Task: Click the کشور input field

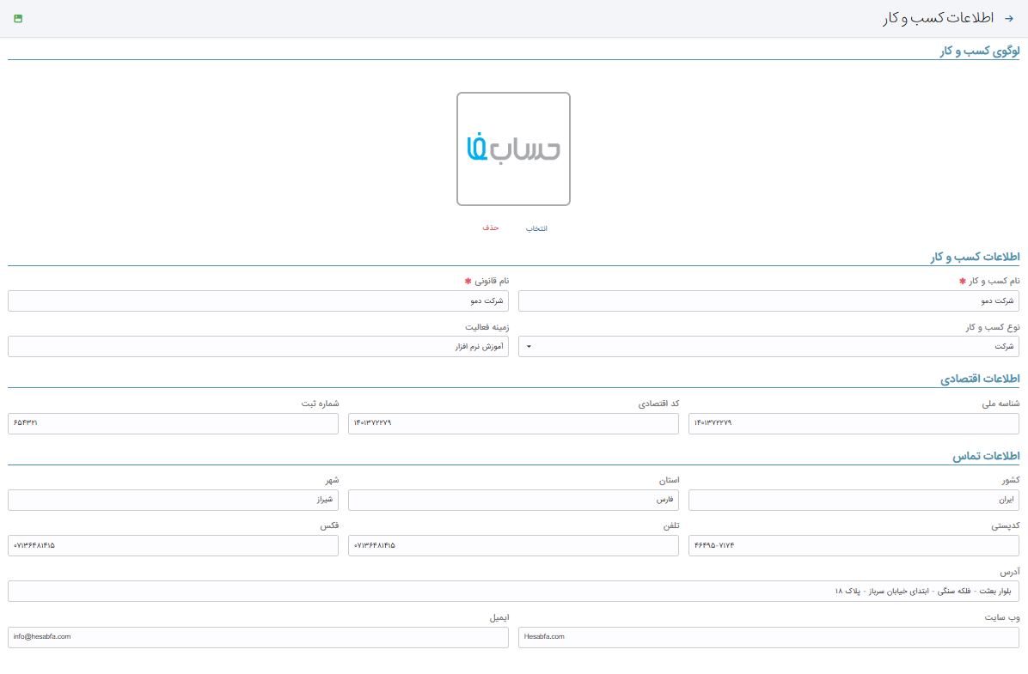Action: tap(854, 500)
